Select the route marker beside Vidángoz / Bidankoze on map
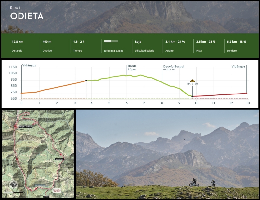The height and width of the screenshot is (200, 260). pyautogui.click(x=15, y=126)
